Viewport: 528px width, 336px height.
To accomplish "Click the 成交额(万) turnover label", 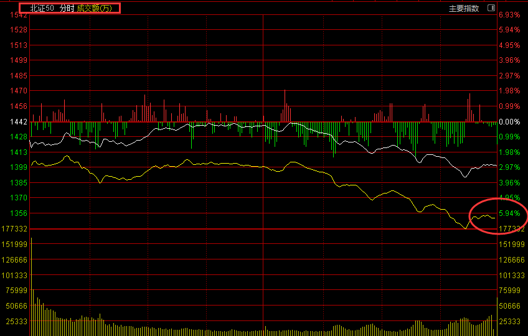I will point(94,8).
